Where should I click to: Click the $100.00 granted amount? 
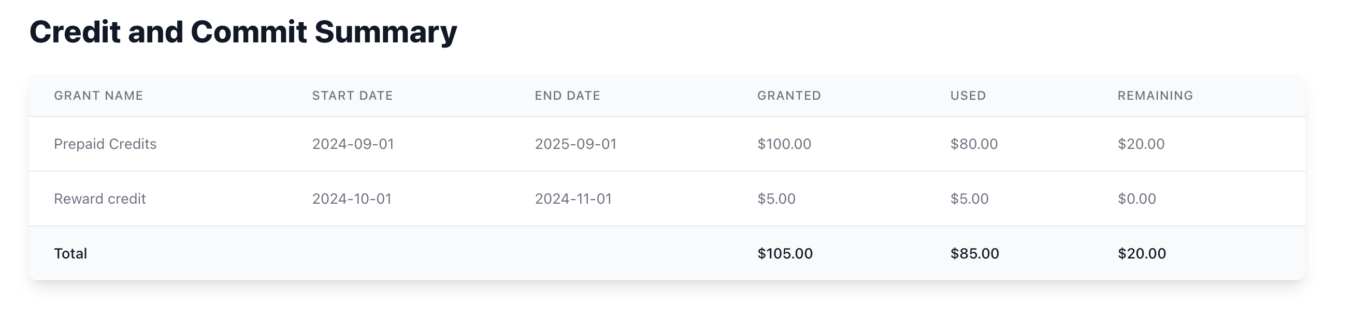pyautogui.click(x=784, y=144)
